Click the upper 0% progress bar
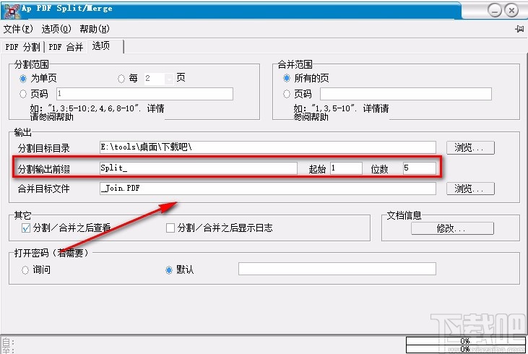The height and width of the screenshot is (354, 528). (x=465, y=341)
